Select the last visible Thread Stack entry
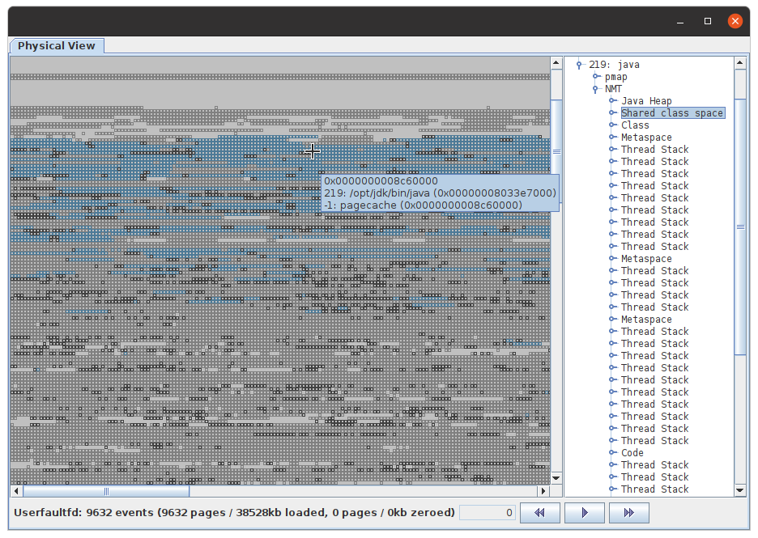The width and height of the screenshot is (758, 538). point(654,489)
